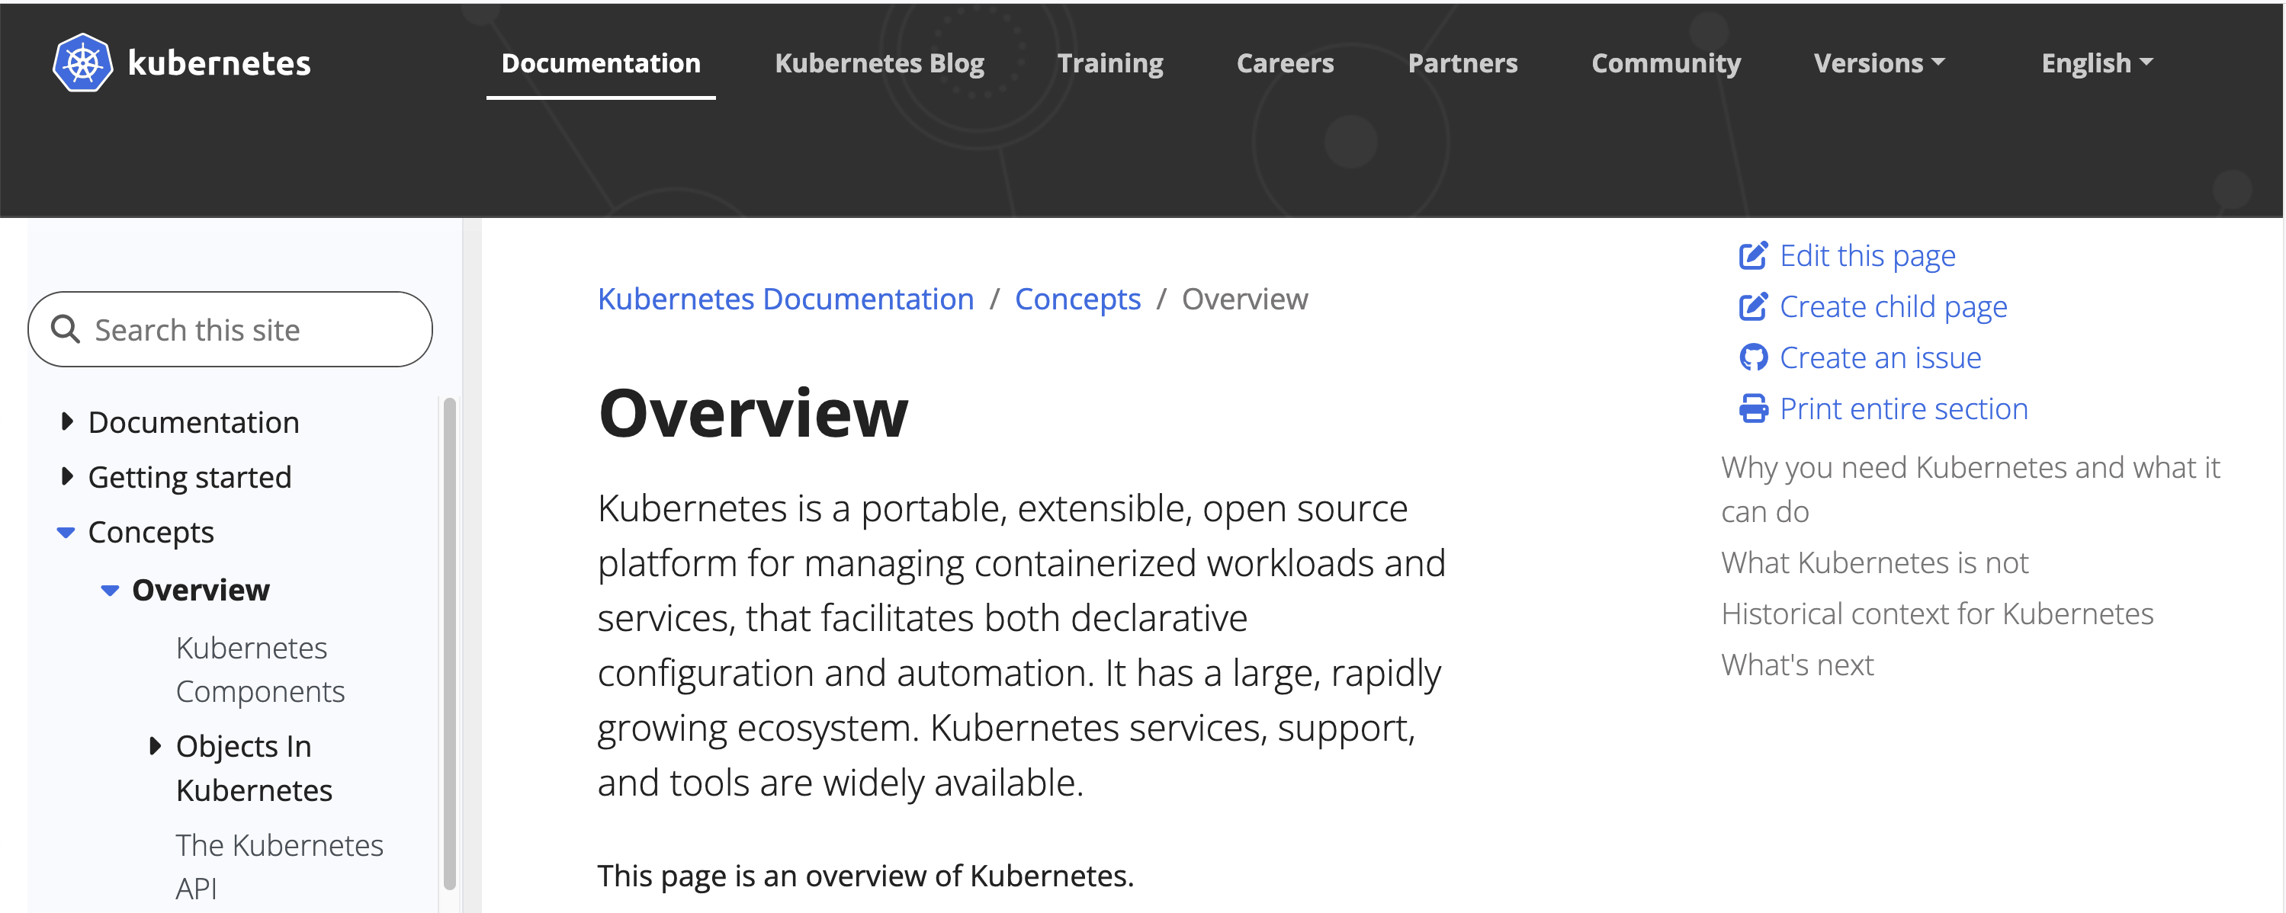Open the Training nav item

1109,63
